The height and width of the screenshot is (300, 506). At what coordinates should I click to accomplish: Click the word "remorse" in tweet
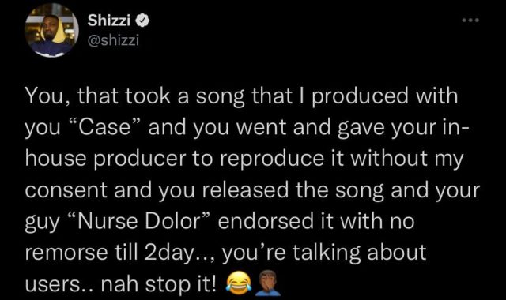(66, 253)
